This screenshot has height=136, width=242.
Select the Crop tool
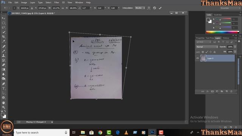[3, 37]
